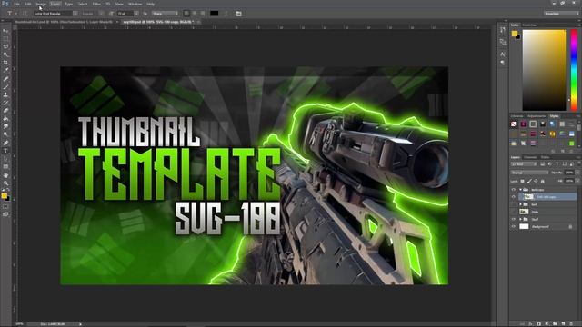Open the Window menu

click(135, 4)
